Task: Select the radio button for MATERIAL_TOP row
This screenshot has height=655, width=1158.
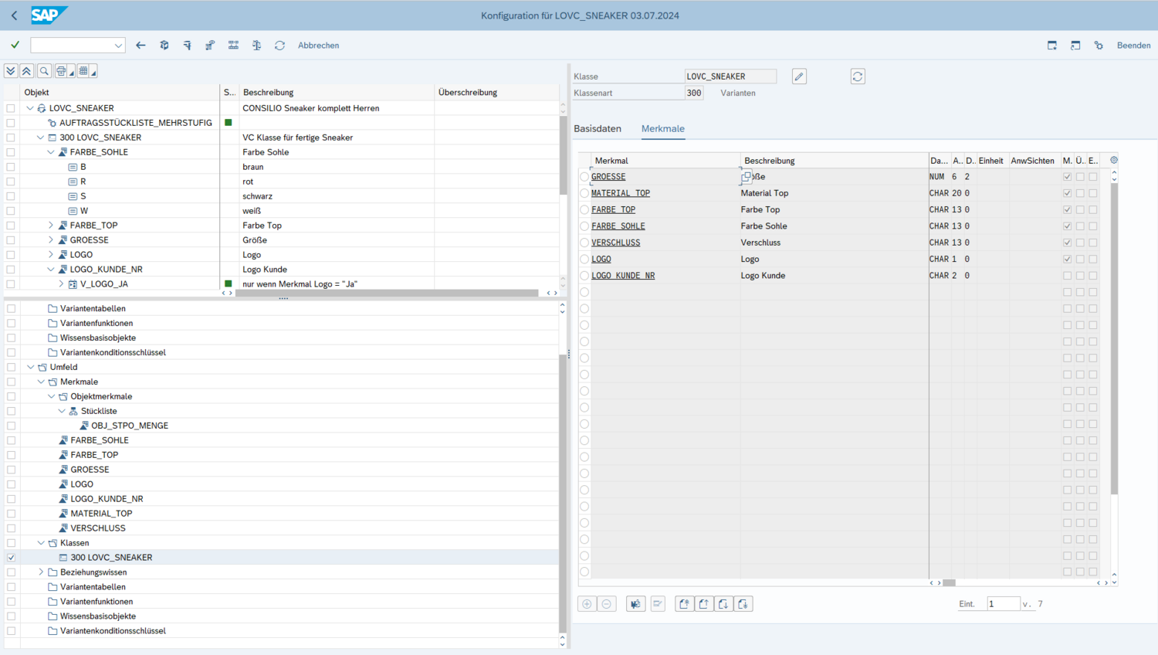Action: pos(584,193)
